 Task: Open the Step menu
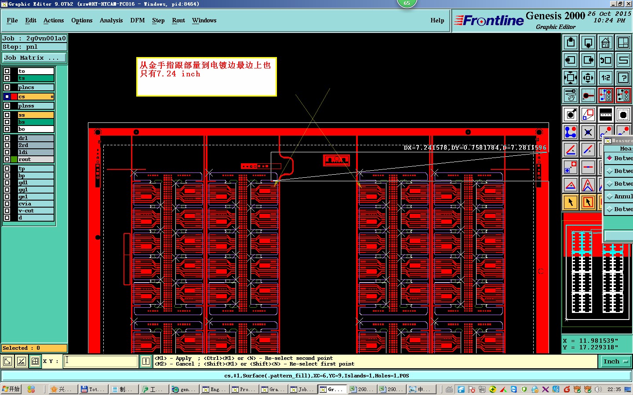tap(158, 20)
